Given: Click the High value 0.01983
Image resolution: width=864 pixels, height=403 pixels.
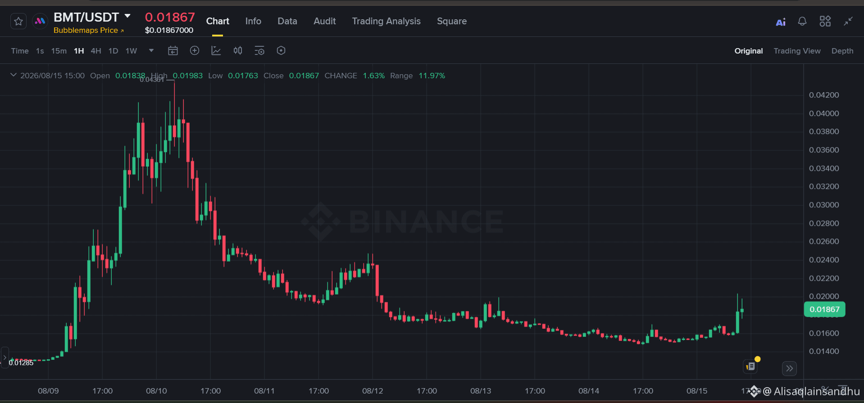Looking at the screenshot, I should [x=188, y=76].
